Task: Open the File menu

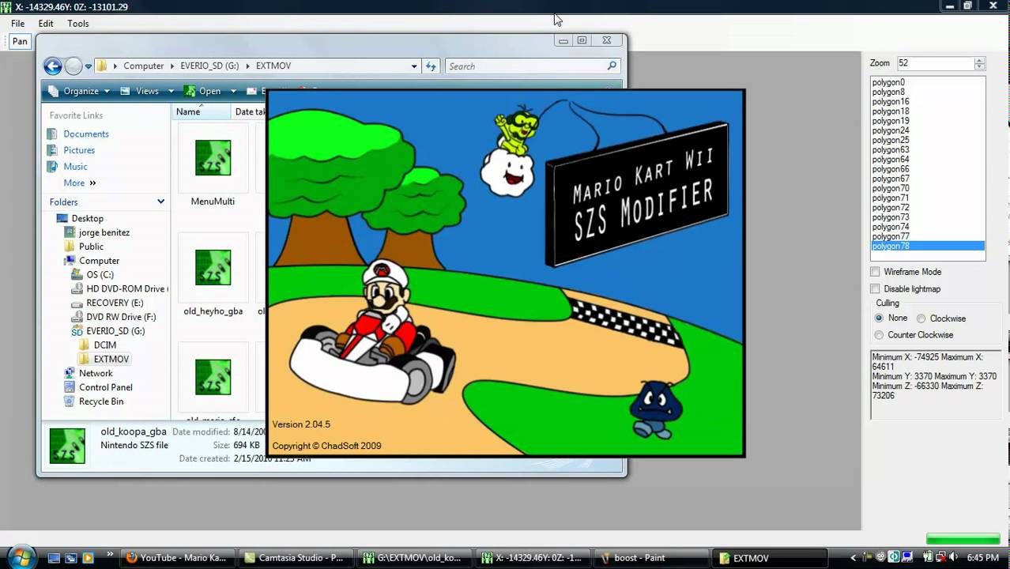Action: [17, 24]
